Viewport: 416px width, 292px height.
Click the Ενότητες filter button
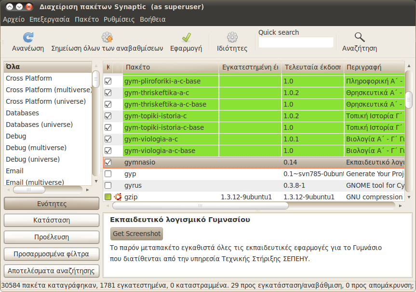(x=52, y=204)
